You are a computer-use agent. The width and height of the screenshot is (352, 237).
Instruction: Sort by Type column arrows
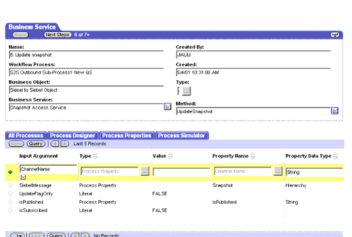95,156
